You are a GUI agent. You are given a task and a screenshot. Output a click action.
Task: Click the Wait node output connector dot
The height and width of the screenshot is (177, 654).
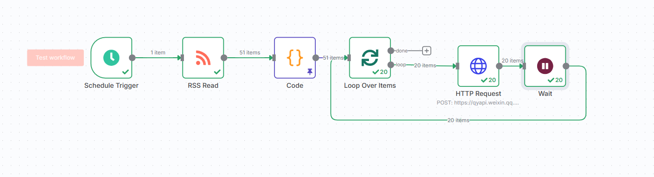[x=566, y=66]
